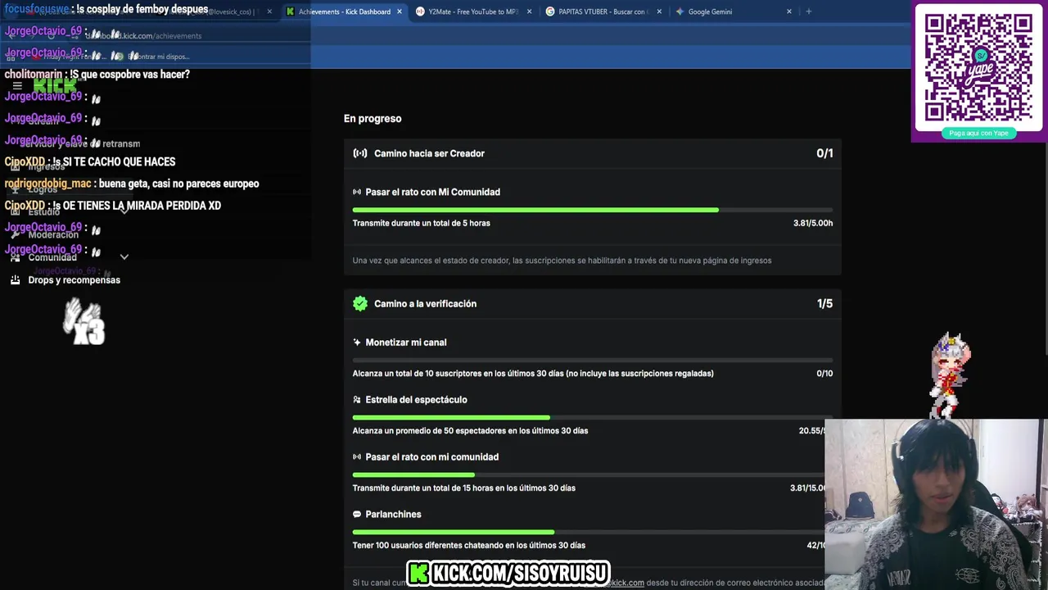Viewport: 1048px width, 590px height.
Task: Open Drops y recompensas in sidebar
Action: 74,280
